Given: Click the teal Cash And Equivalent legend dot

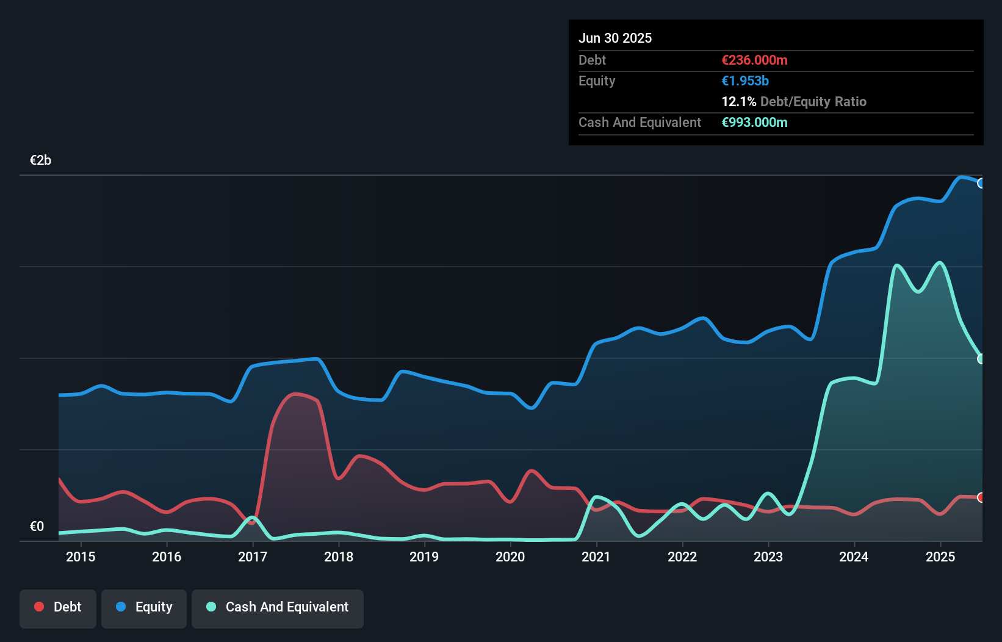Looking at the screenshot, I should point(210,607).
